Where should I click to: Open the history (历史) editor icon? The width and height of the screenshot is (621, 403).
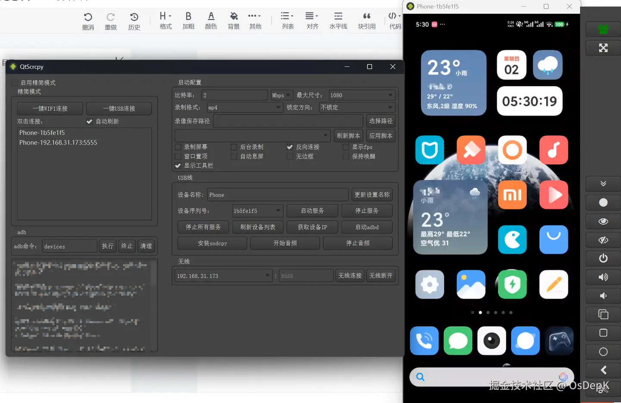[x=134, y=21]
